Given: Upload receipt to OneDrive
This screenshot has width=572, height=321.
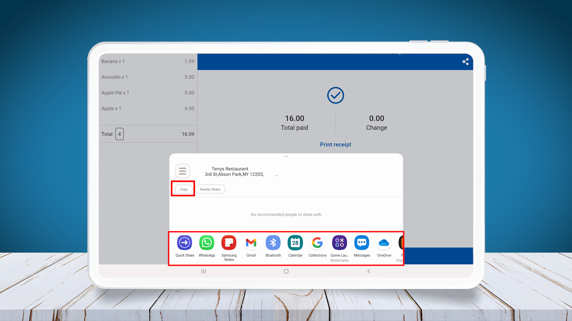Looking at the screenshot, I should [x=384, y=243].
